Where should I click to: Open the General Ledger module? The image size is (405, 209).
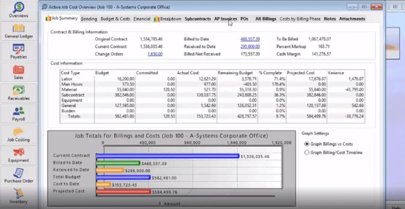tap(19, 28)
